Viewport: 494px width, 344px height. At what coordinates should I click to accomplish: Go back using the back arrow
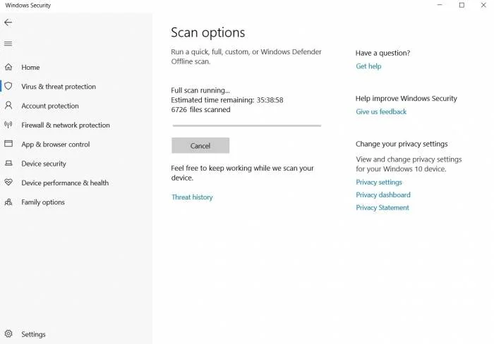pos(8,23)
